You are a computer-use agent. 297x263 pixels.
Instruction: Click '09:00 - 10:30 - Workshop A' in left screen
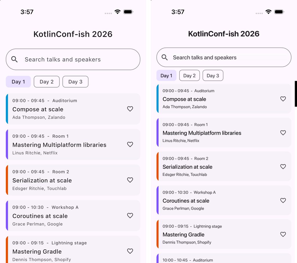(46, 207)
